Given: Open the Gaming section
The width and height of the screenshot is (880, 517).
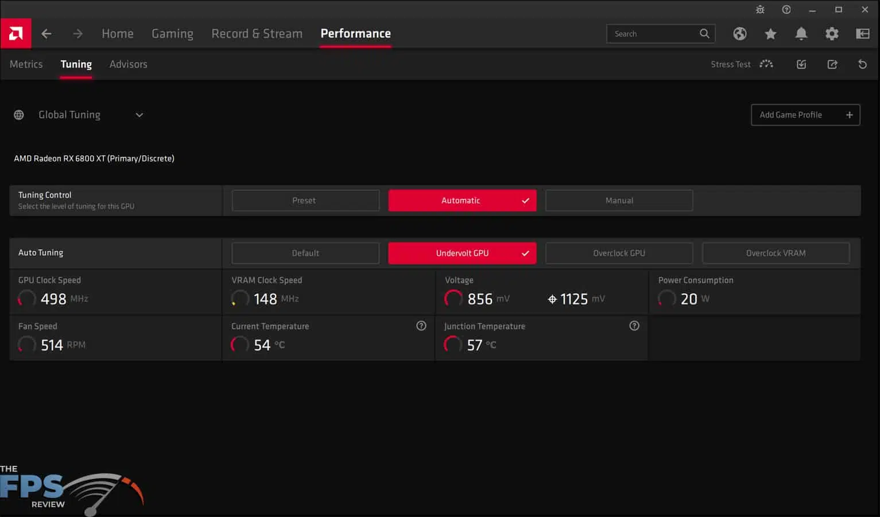Looking at the screenshot, I should click(172, 33).
